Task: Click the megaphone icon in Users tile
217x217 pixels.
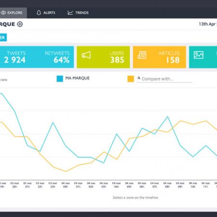Action: [x=86, y=55]
